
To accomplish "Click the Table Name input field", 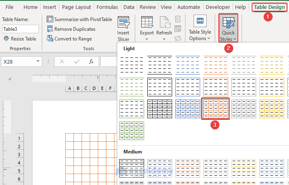I will 20,29.
